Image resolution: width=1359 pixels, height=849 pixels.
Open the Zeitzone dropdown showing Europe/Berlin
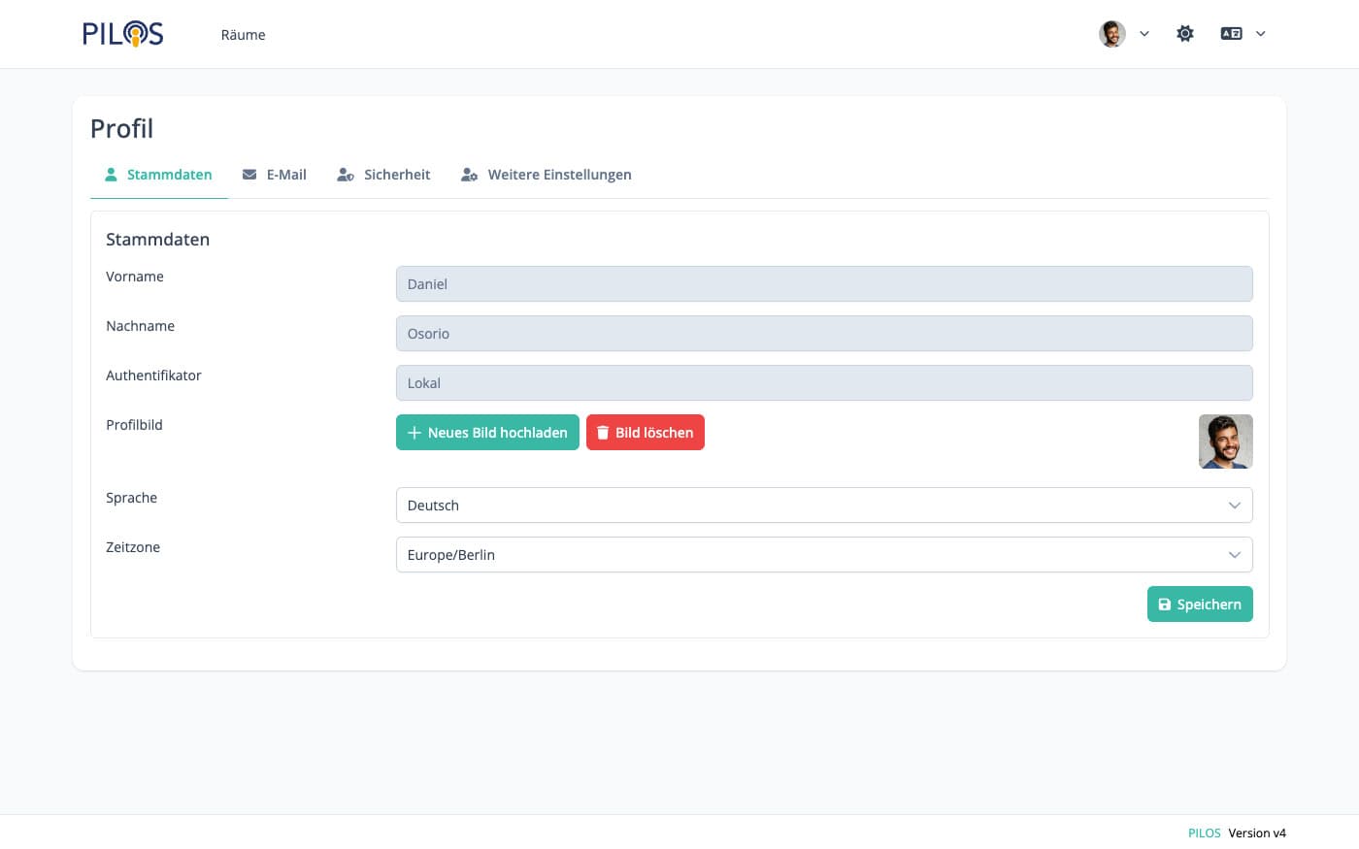[823, 555]
